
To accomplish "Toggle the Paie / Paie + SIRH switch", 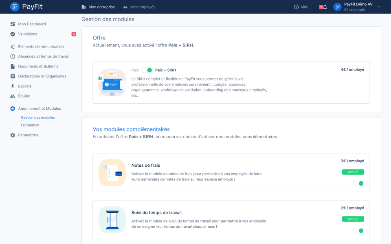I will pos(147,70).
